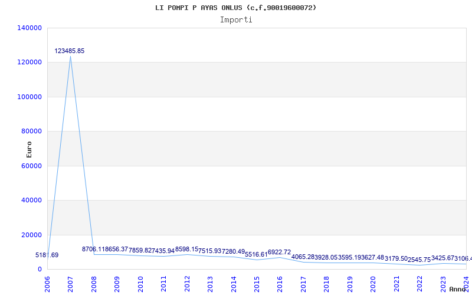The image size is (472, 295).
Task: Select the data label 5516.61
Action: [x=256, y=254]
